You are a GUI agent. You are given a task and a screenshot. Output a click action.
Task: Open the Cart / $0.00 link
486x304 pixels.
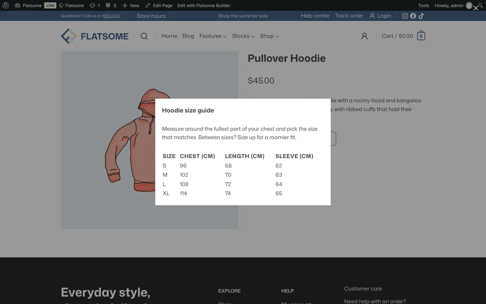click(397, 36)
